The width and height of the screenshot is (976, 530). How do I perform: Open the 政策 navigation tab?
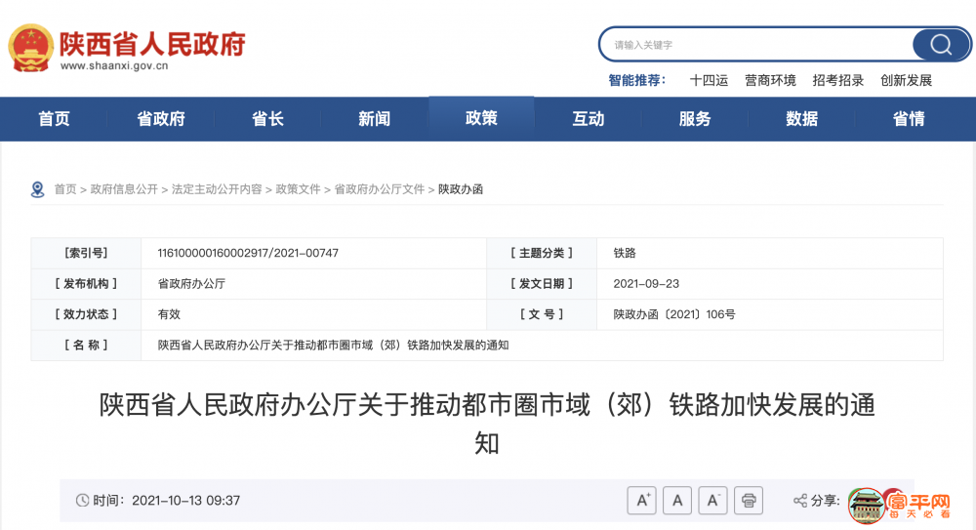coord(481,118)
